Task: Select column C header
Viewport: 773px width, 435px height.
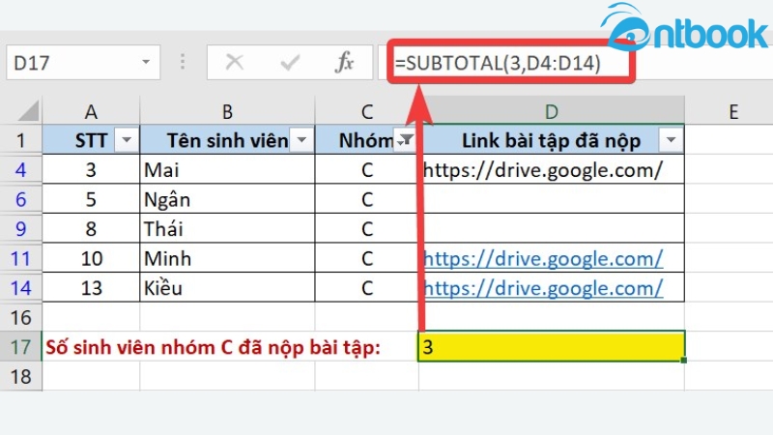Action: point(367,111)
